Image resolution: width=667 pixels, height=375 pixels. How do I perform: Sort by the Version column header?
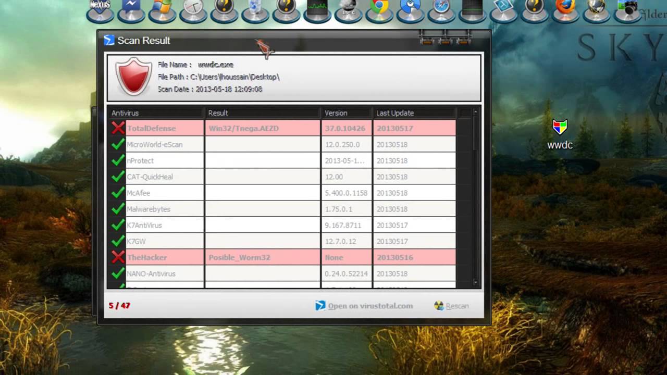coord(347,113)
